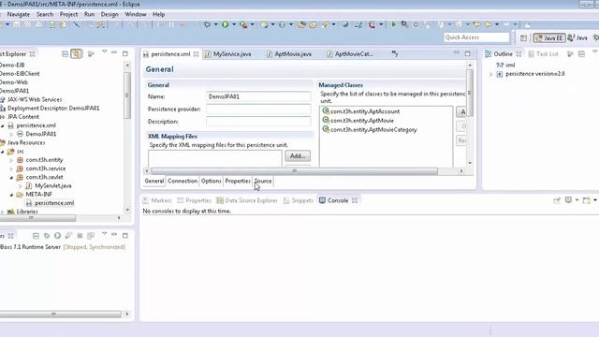Image resolution: width=599 pixels, height=337 pixels.
Task: Open the Window menu
Action: pos(136,14)
